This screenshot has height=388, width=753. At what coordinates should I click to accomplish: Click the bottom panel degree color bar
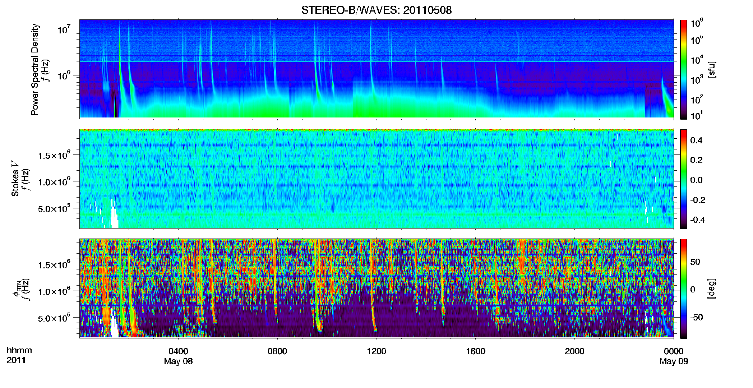coord(684,288)
